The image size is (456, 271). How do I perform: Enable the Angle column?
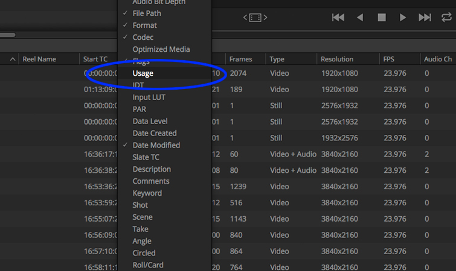pyautogui.click(x=164, y=241)
